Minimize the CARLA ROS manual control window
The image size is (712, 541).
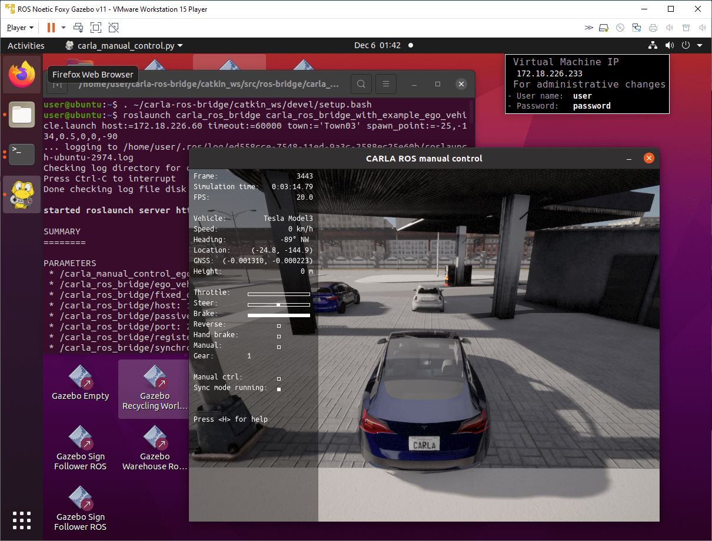click(x=630, y=159)
